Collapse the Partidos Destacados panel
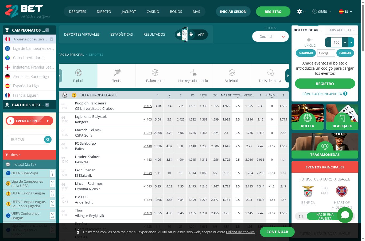This screenshot has height=241, width=365. (x=47, y=105)
